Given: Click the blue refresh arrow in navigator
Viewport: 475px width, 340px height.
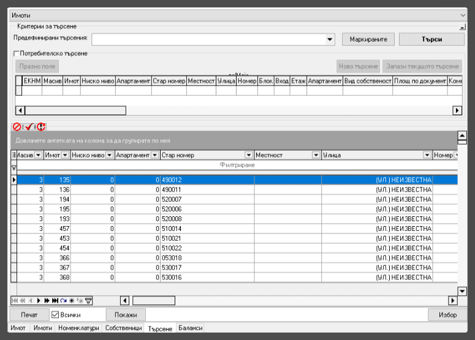Looking at the screenshot, I should (x=63, y=301).
